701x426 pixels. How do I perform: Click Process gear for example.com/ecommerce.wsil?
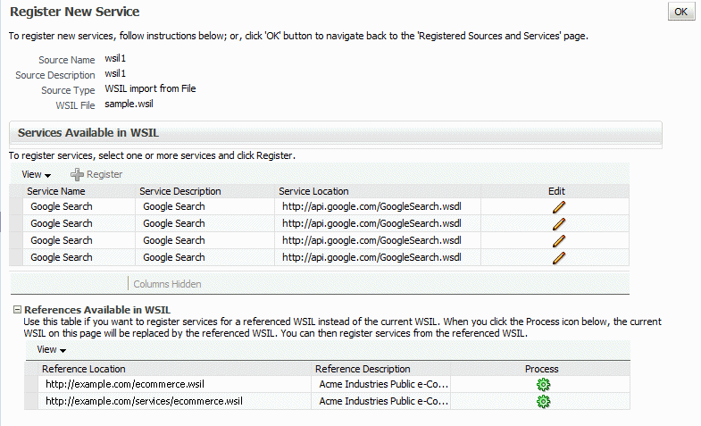pyautogui.click(x=542, y=385)
